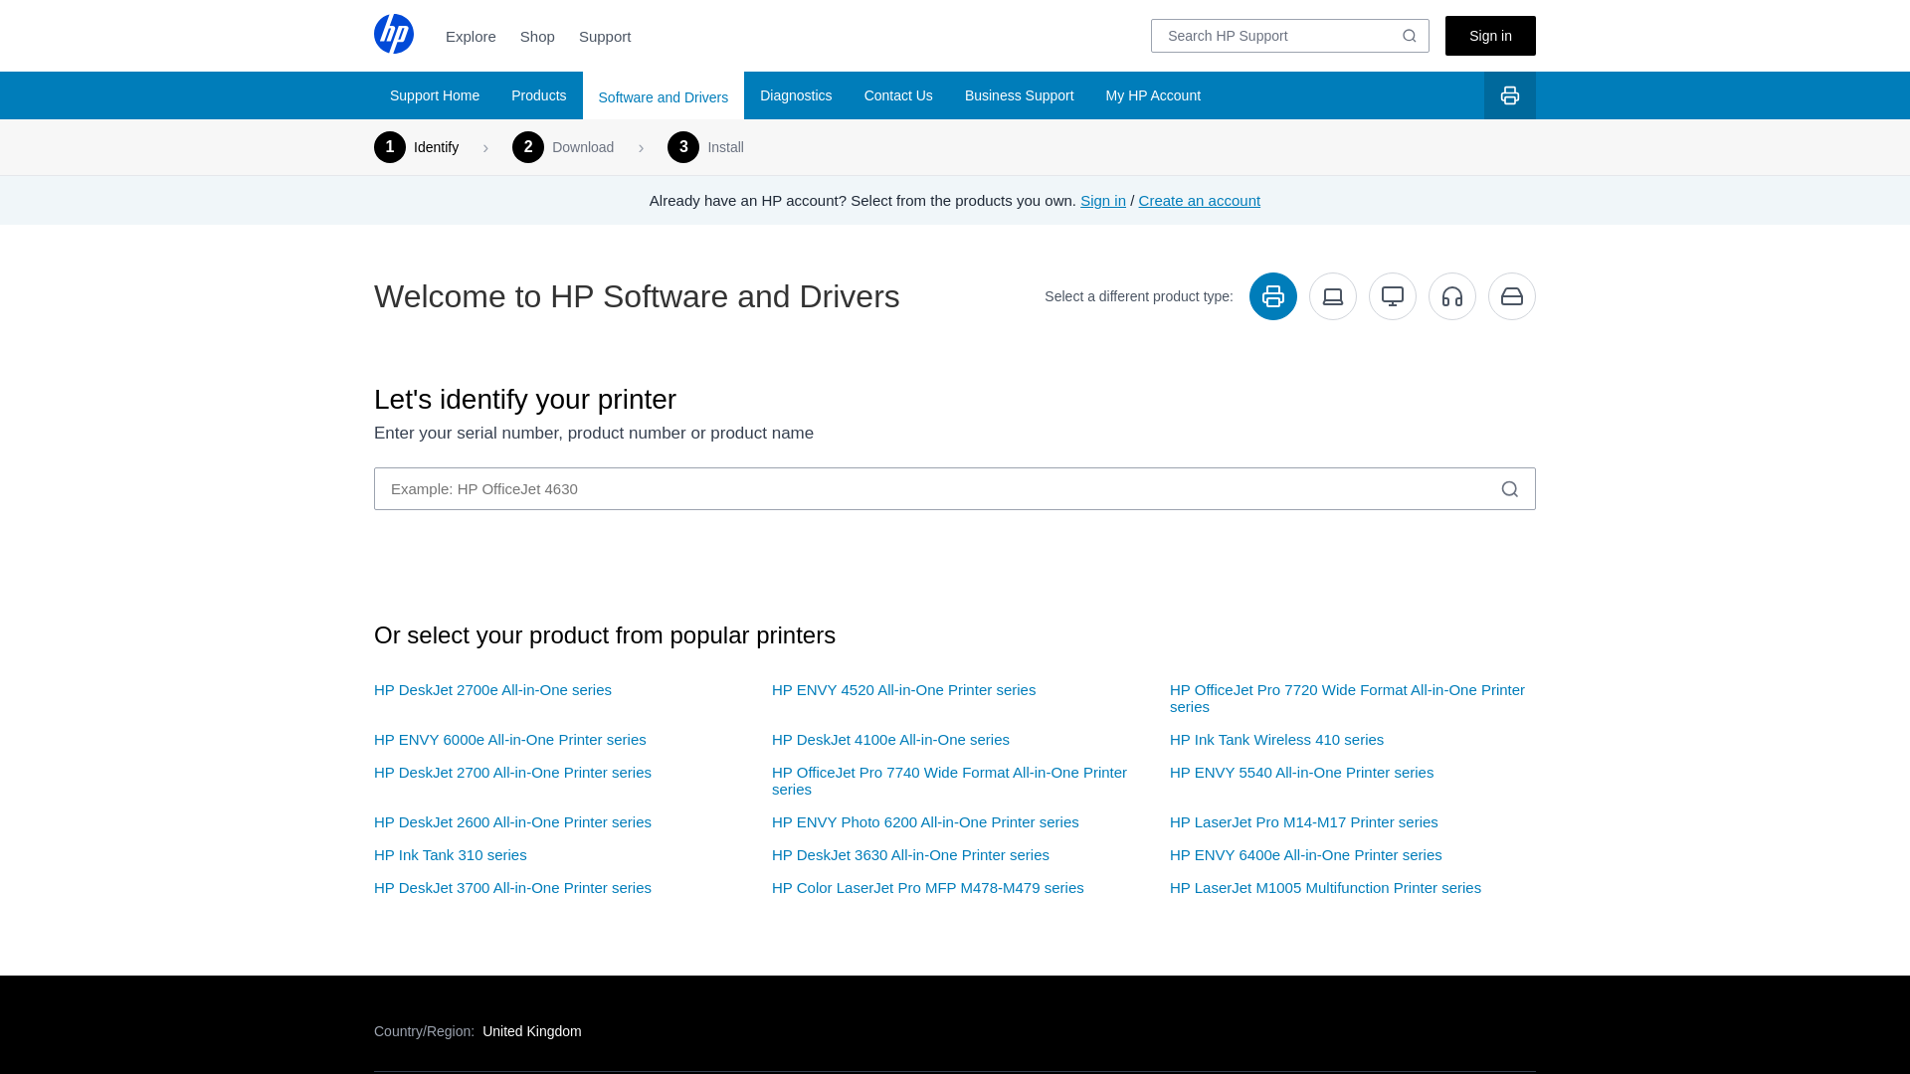Click step 1 Identify circle
Viewport: 1910px width, 1074px height.
(x=390, y=147)
